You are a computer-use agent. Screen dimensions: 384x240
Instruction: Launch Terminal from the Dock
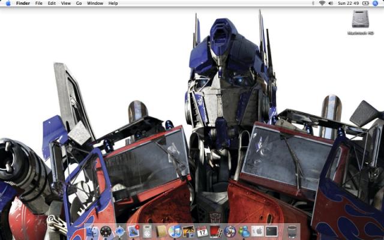[x=272, y=232]
